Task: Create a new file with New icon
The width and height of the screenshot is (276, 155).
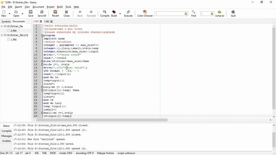Action: [4, 13]
